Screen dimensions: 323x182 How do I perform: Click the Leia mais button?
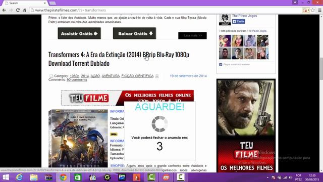[x=192, y=35]
